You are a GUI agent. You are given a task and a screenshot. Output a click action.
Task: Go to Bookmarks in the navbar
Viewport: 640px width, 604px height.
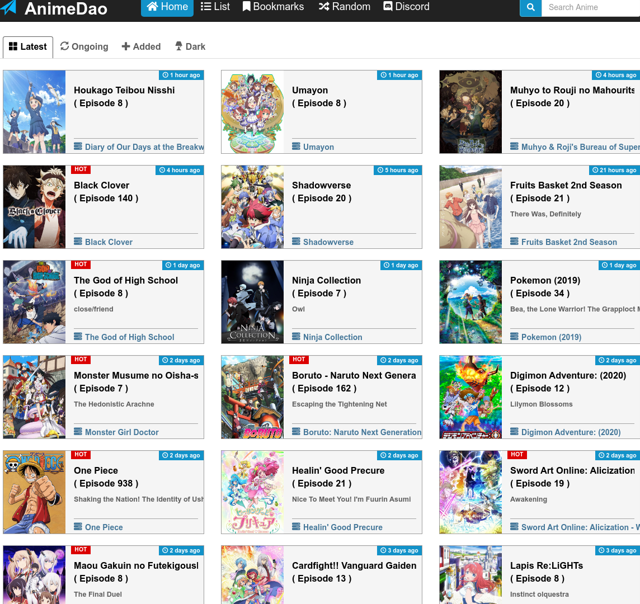pyautogui.click(x=274, y=7)
